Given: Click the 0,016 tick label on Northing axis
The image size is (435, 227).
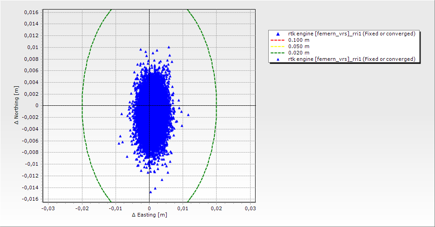Looking at the screenshot, I should pos(32,12).
